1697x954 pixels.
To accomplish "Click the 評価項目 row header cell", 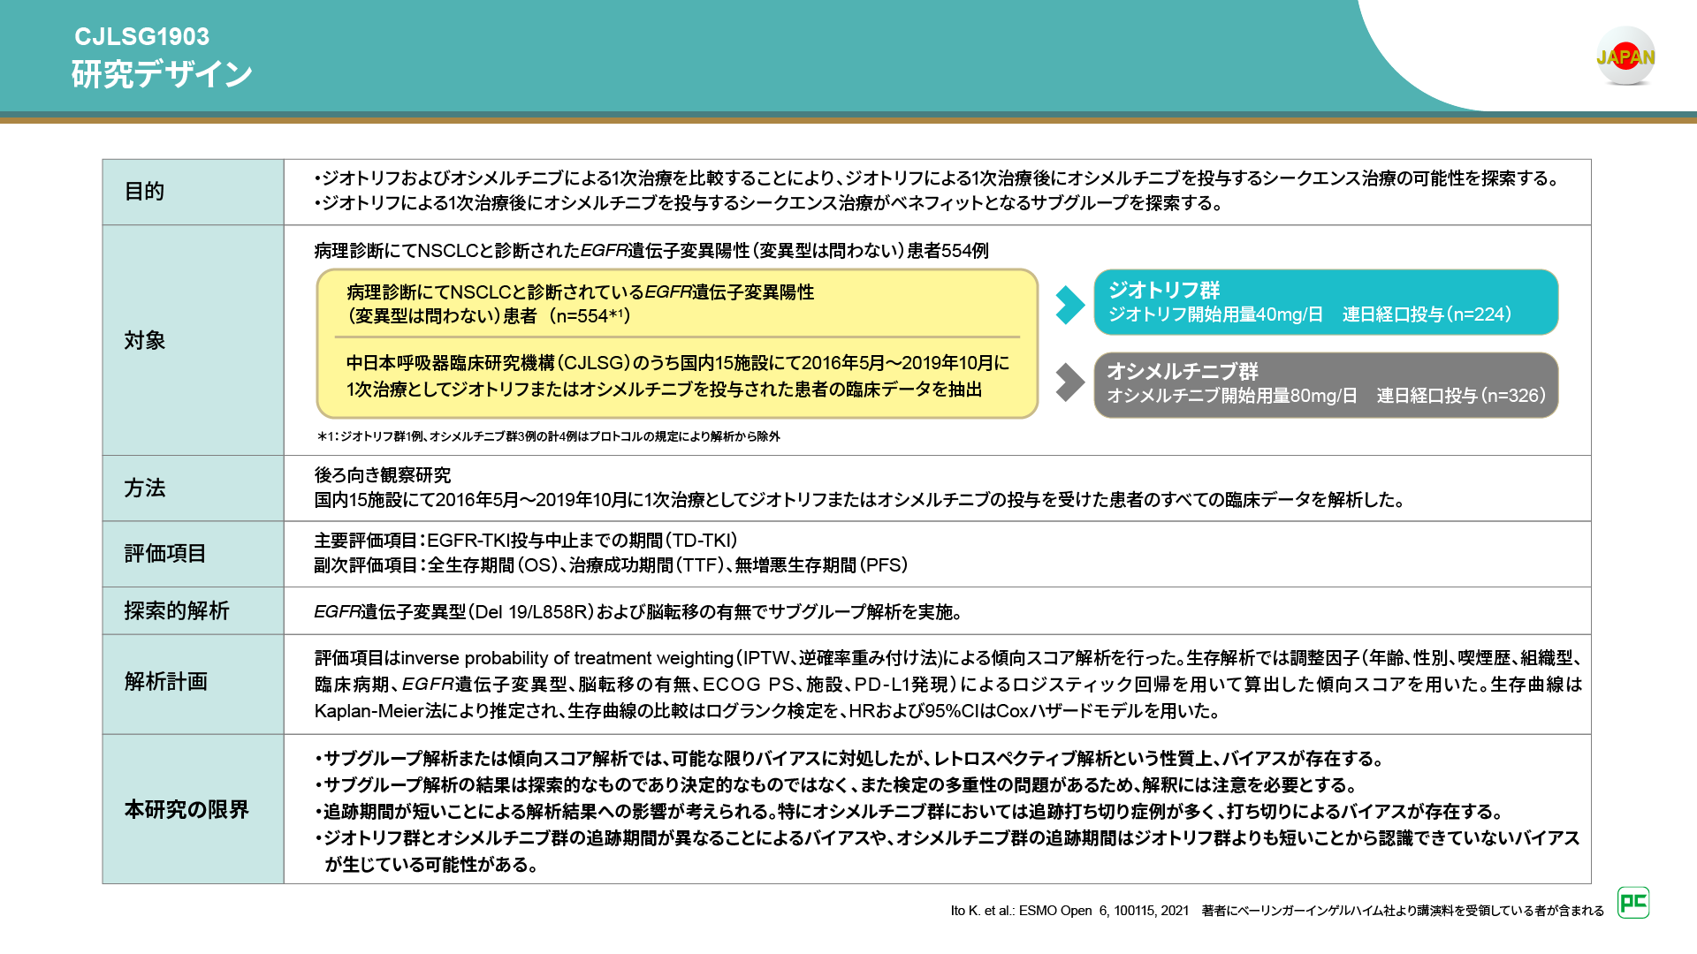I will pyautogui.click(x=193, y=554).
